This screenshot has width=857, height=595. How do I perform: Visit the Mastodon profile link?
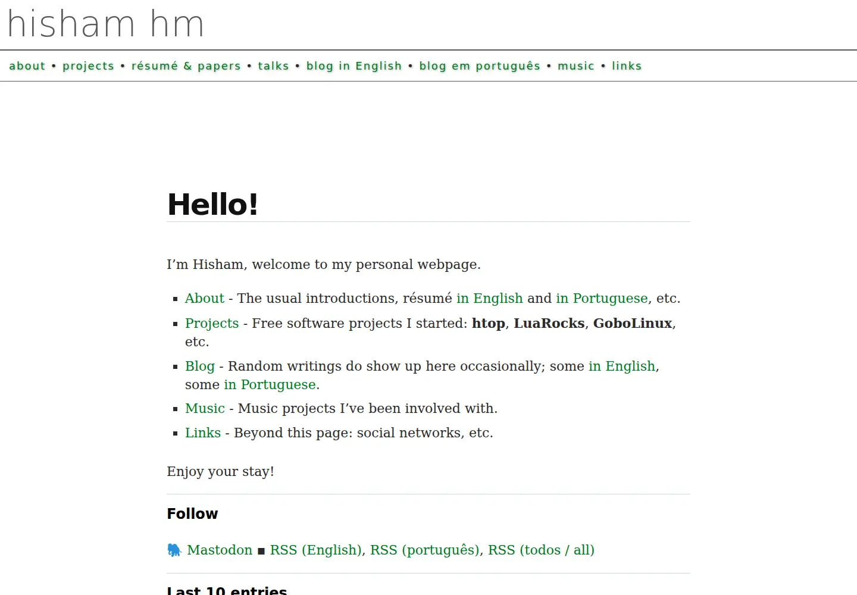point(220,550)
